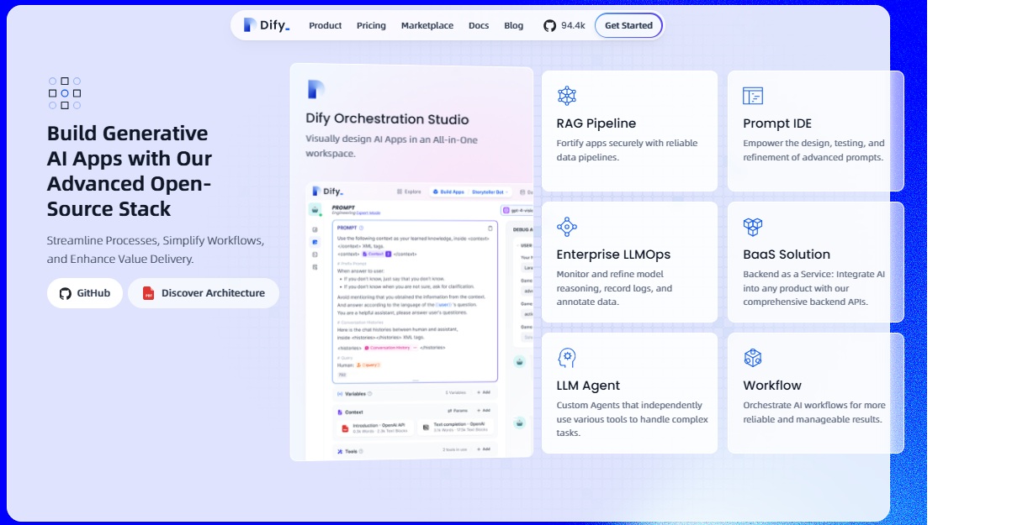This screenshot has width=1028, height=525.
Task: Click the 'Enterprise LLMOps' title
Action: click(x=613, y=255)
